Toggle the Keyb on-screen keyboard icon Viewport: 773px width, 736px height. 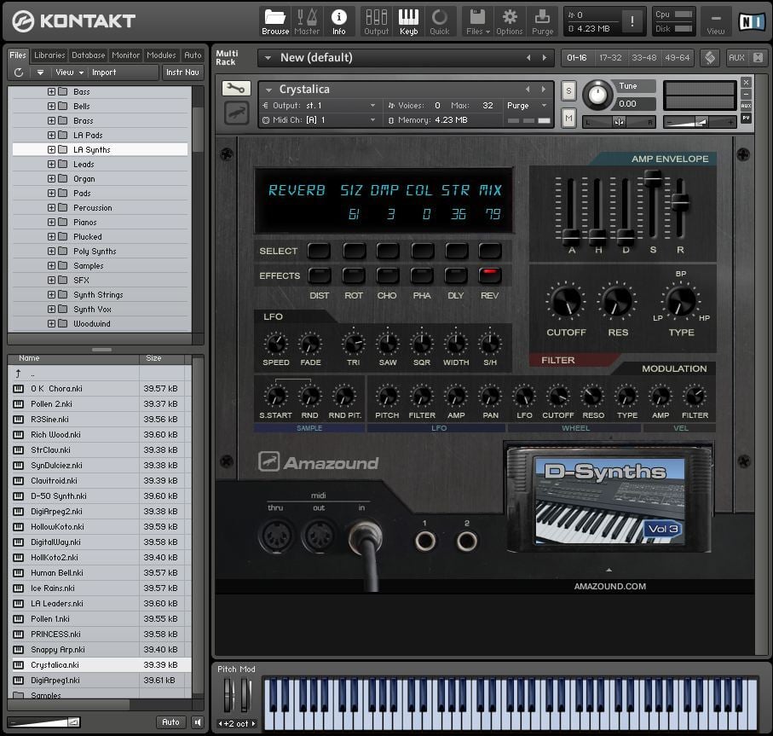(409, 21)
